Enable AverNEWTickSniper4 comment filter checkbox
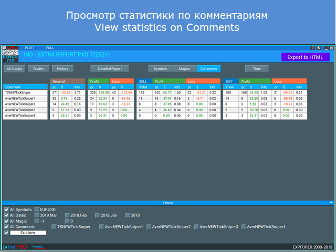Screen dimensions: 336x252 point(244,227)
